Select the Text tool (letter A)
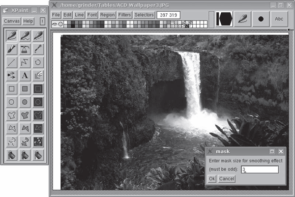Viewport: 295px width, 197px height. click(25, 76)
